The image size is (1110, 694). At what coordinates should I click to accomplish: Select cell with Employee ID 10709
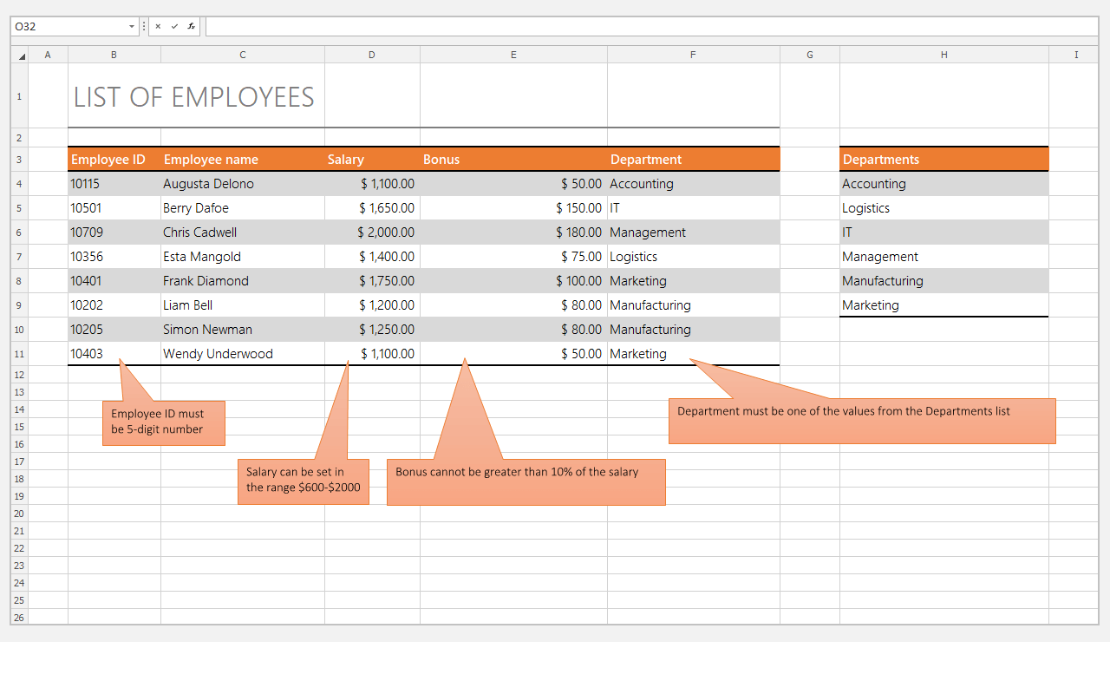point(114,232)
